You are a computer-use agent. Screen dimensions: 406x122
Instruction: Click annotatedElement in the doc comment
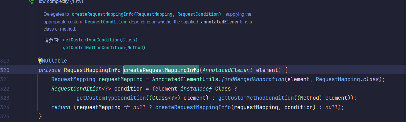pos(222,22)
